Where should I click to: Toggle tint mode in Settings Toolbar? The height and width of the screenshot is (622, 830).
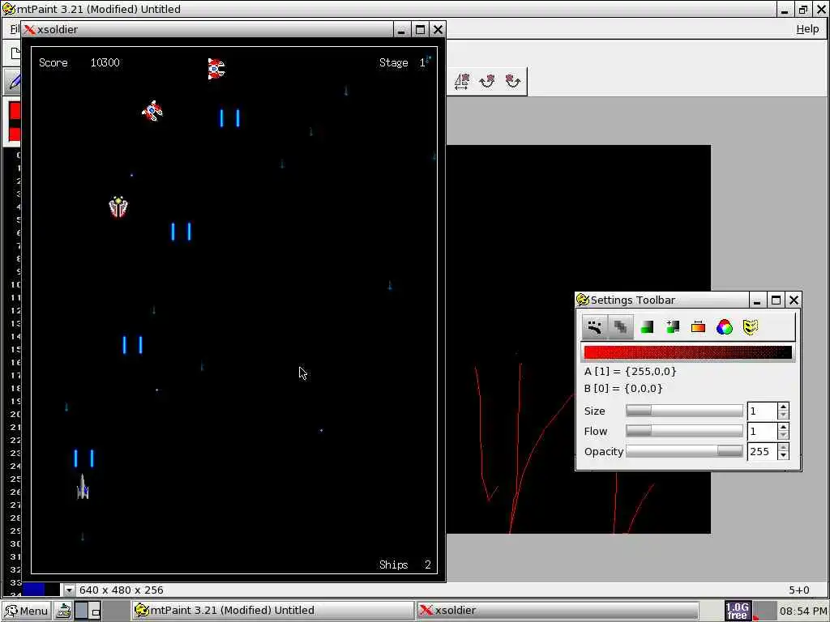(647, 327)
